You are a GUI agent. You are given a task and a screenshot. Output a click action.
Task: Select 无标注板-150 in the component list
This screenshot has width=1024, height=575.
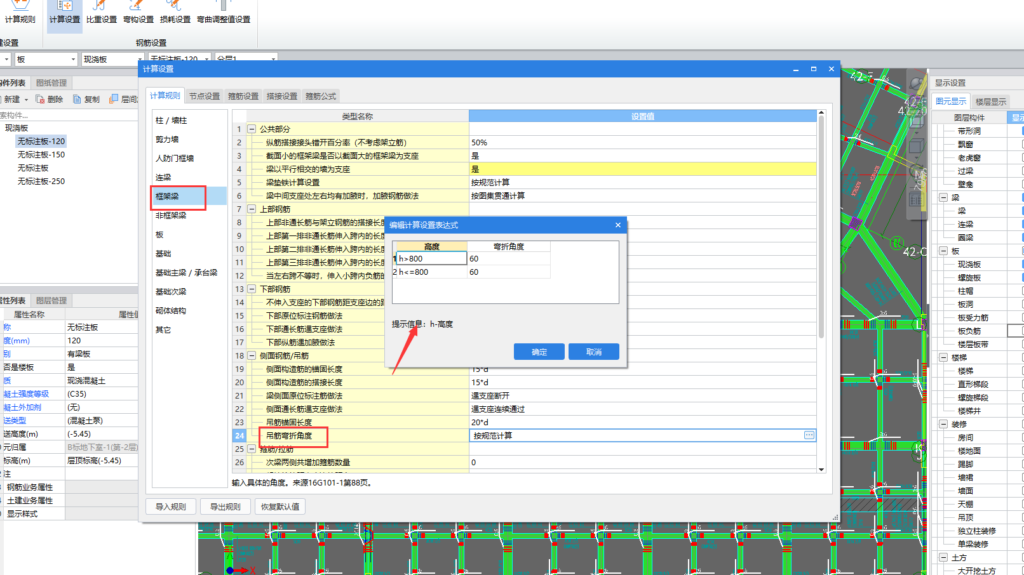[x=41, y=154]
